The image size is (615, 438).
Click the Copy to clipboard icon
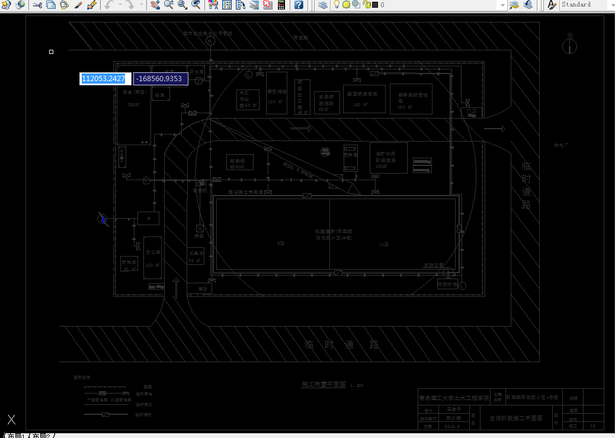[51, 5]
